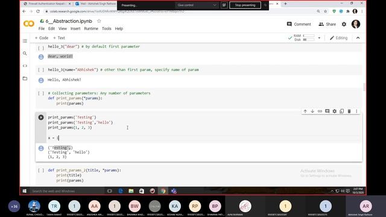Show the +36 more participants
Screen dimensions: 386x217
[x=14, y=206]
